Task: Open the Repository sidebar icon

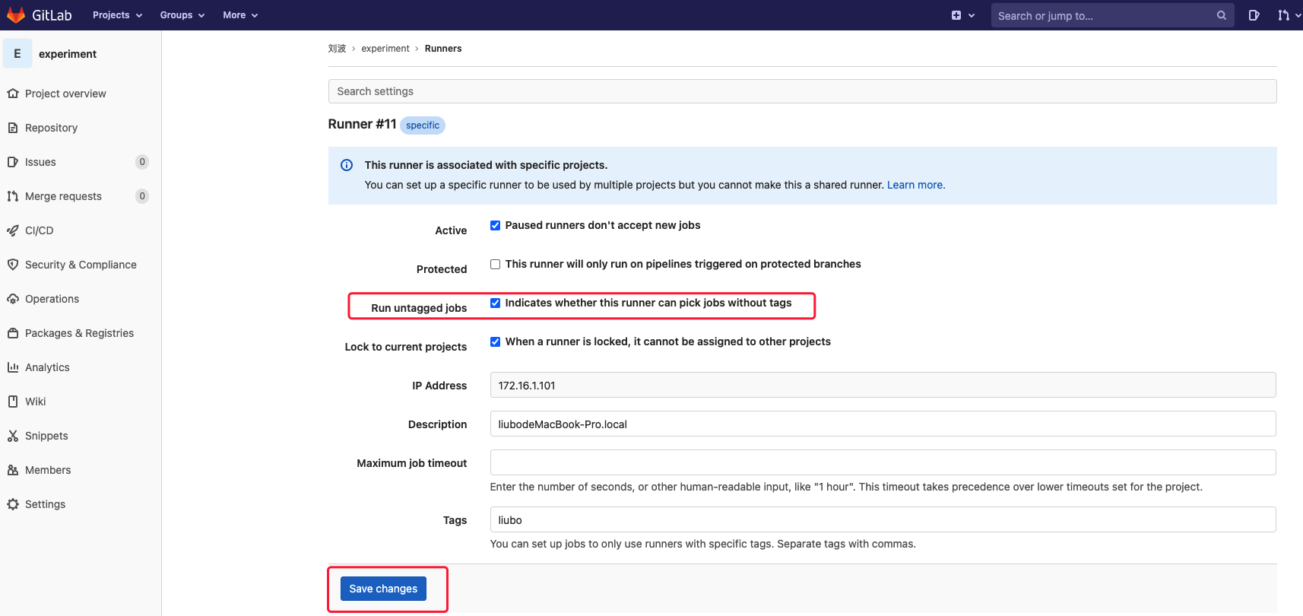Action: (13, 128)
